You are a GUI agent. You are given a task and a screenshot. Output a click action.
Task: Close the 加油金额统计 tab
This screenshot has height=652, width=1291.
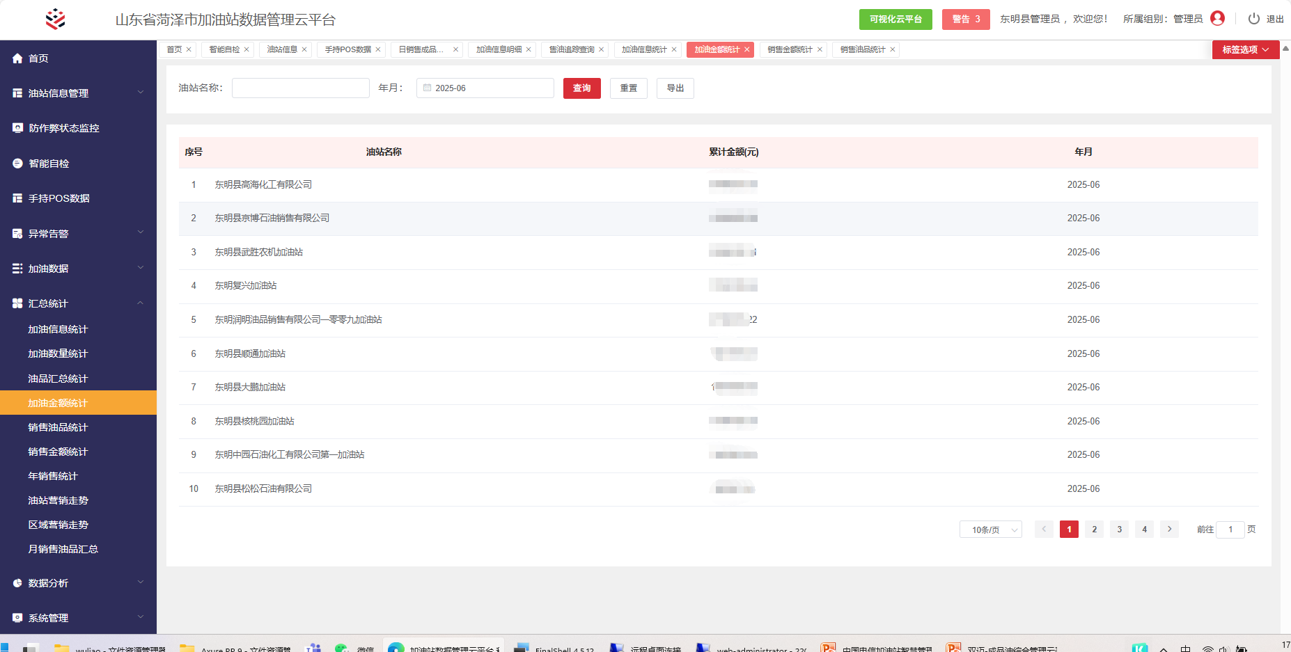(746, 49)
